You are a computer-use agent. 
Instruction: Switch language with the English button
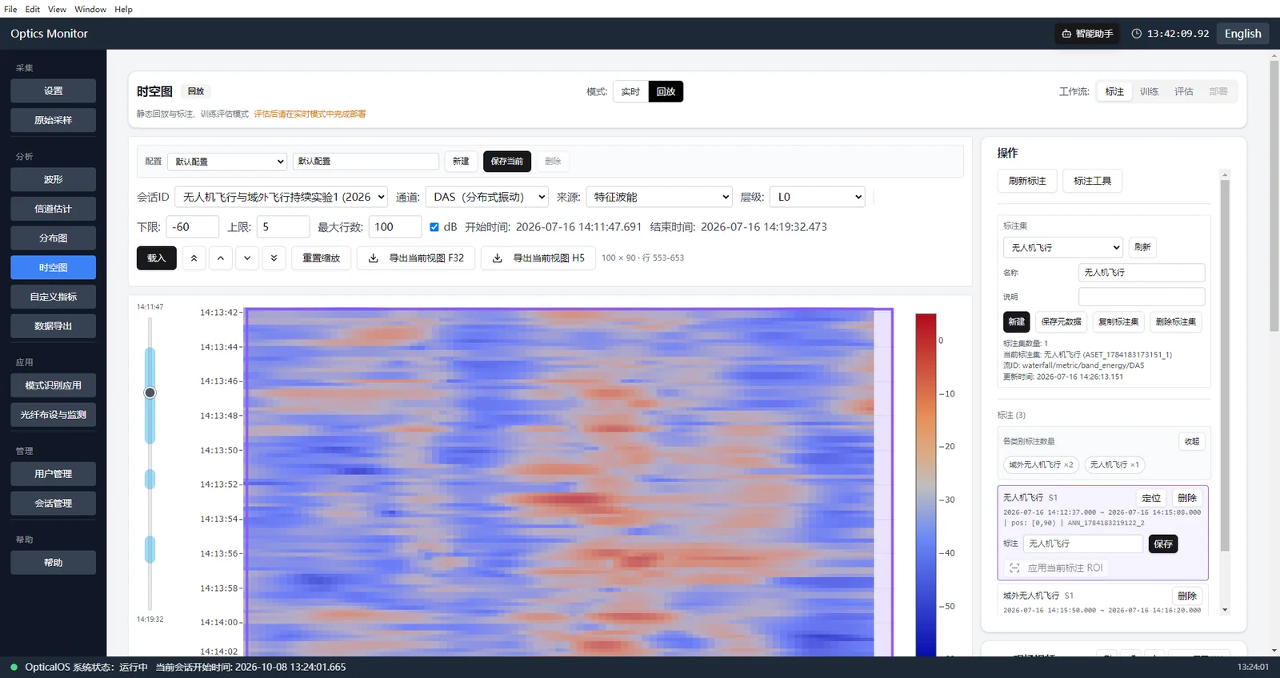pyautogui.click(x=1242, y=34)
